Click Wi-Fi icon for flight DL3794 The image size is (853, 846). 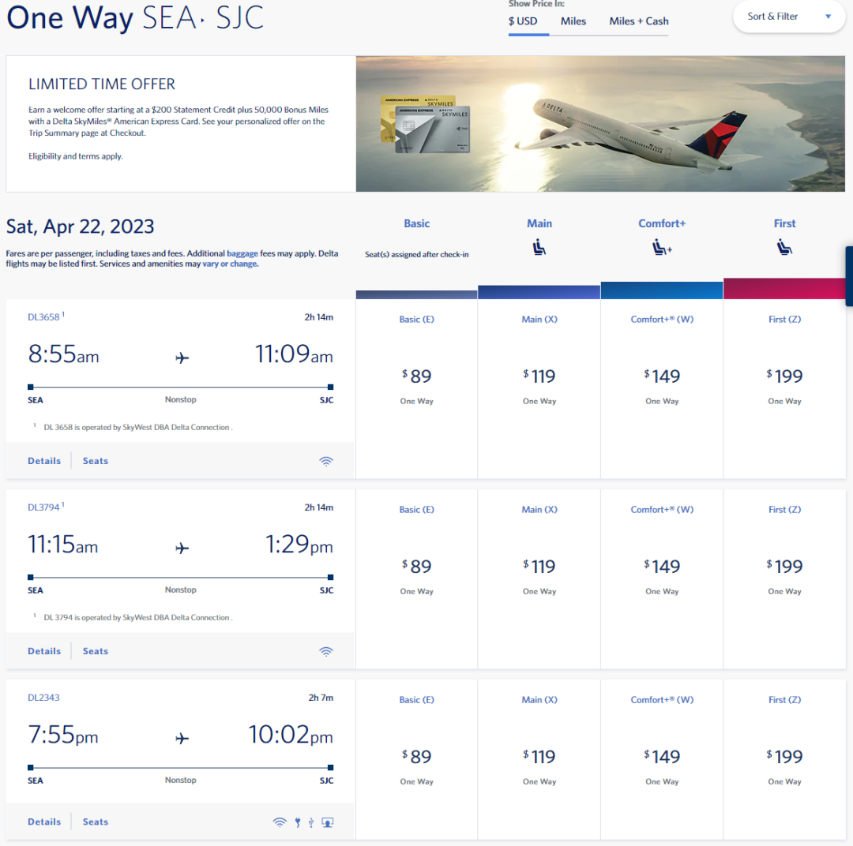[x=326, y=651]
